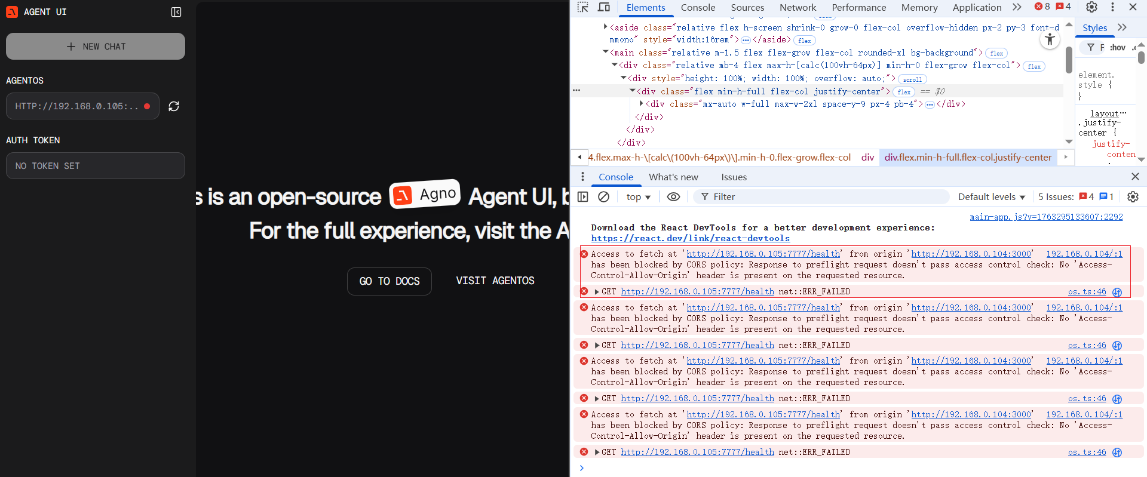Screen dimensions: 1147x477
Task: Open the Issues drawer tab
Action: (734, 177)
